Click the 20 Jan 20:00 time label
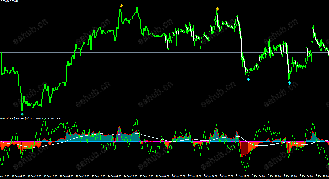329x179 pixels. 83,176
